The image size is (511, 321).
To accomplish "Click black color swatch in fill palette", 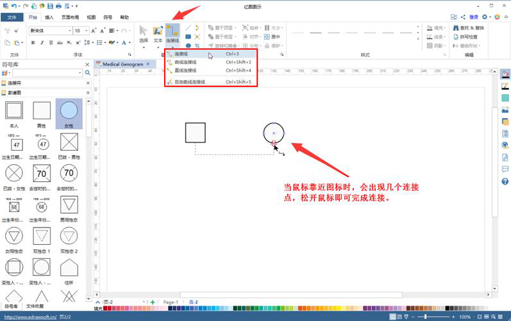I will [x=448, y=308].
